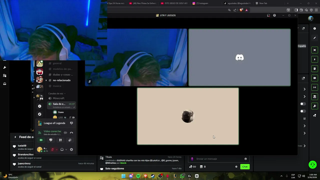Toggle the Kick broadcast signal panel
The height and width of the screenshot is (180, 320).
[314, 87]
